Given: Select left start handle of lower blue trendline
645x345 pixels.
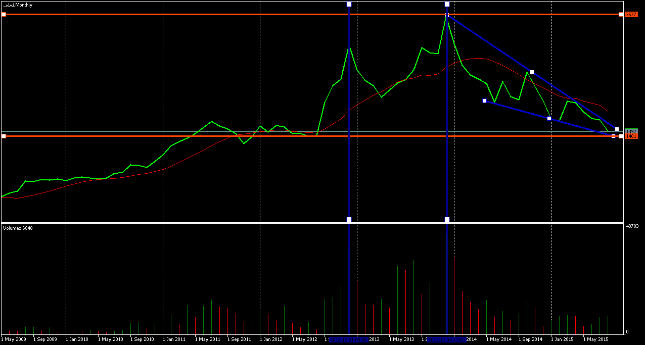Looking at the screenshot, I should (484, 101).
